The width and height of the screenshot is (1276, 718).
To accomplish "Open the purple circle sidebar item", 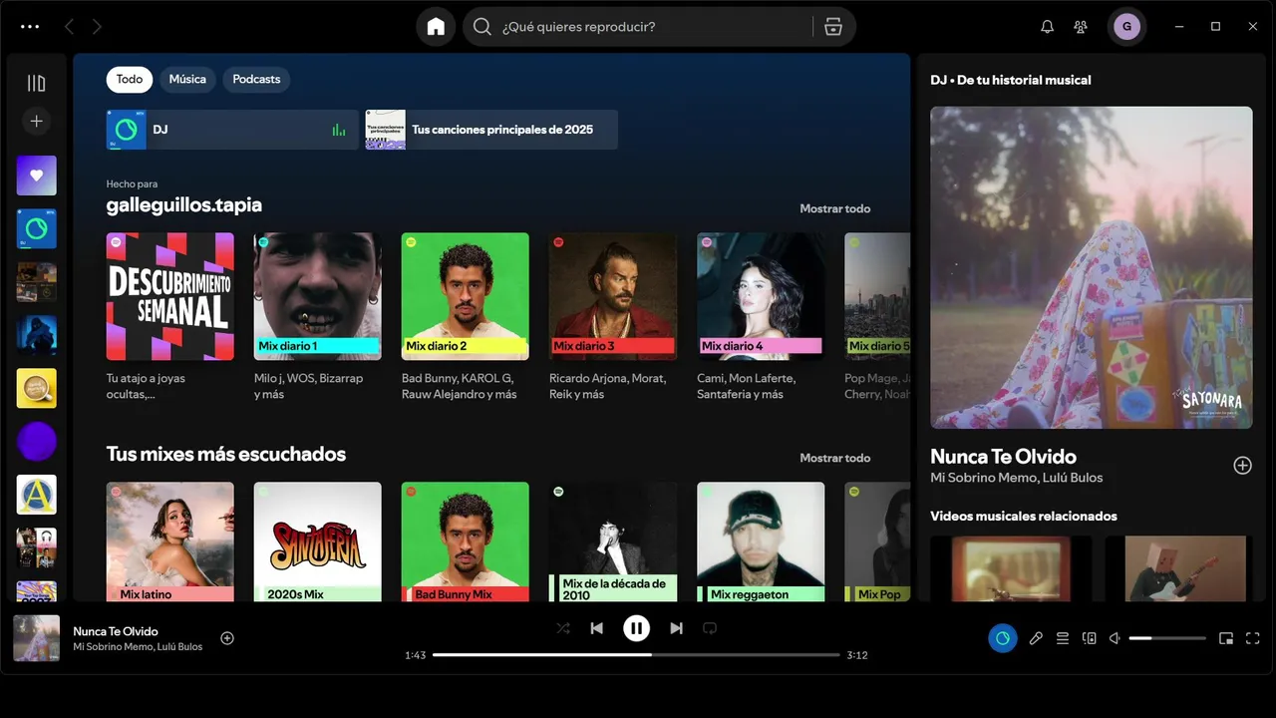I will [37, 441].
